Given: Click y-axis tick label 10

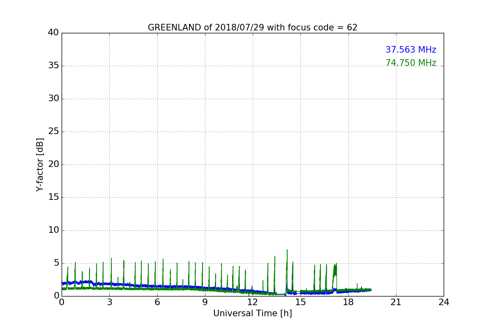Looking at the screenshot, I should (53, 230).
